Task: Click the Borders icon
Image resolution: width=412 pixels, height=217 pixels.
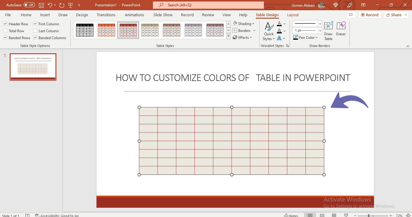Action: tap(235, 30)
